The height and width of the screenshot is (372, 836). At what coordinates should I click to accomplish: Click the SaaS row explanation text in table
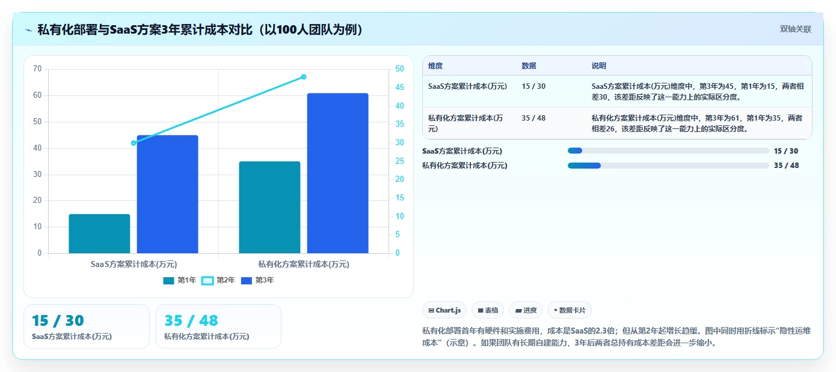(x=698, y=91)
